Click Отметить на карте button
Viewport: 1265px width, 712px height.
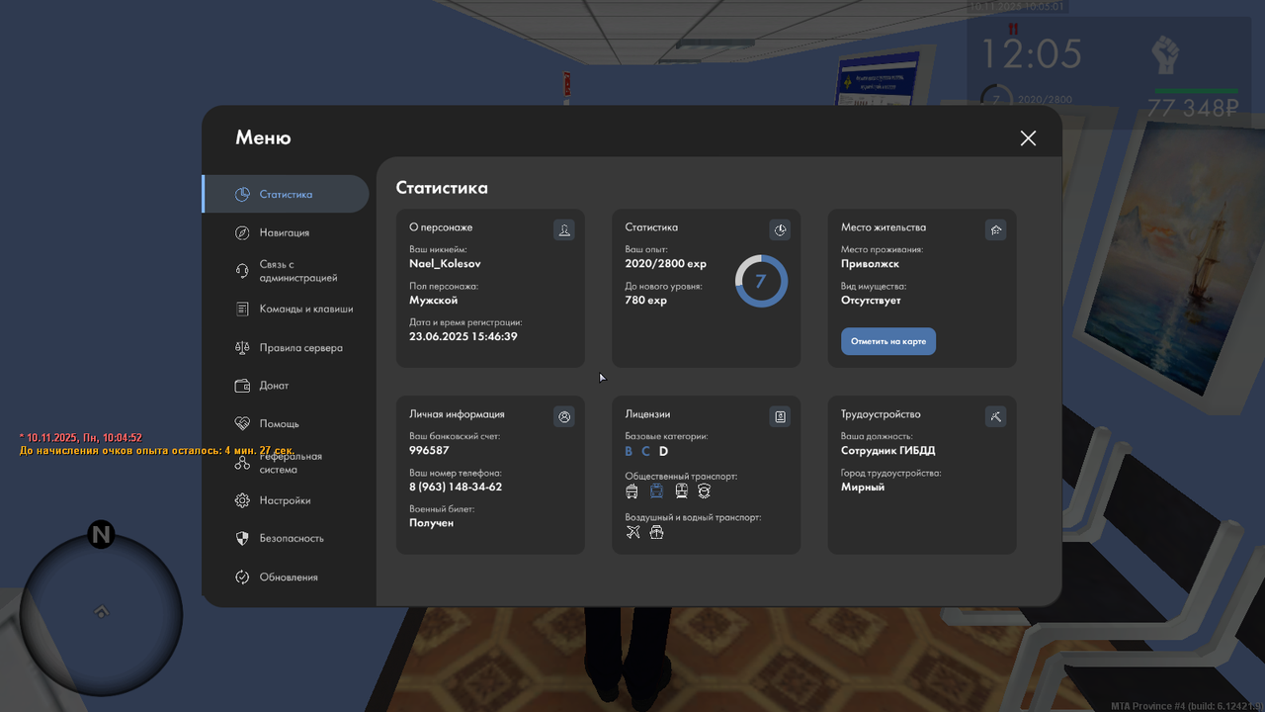pos(888,341)
